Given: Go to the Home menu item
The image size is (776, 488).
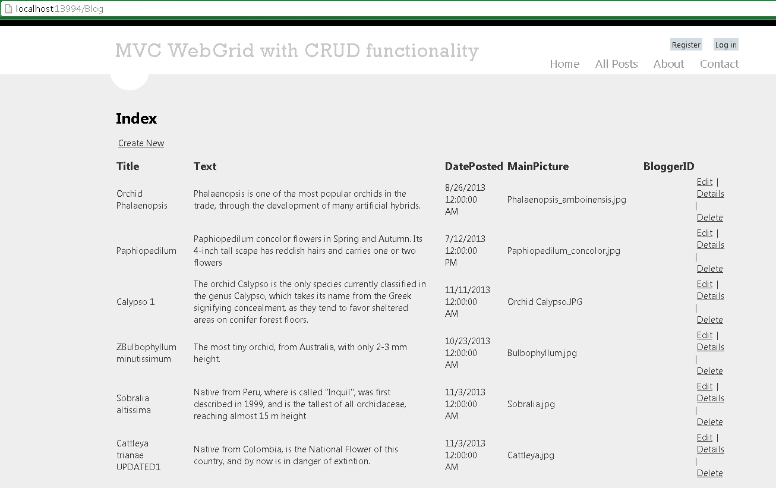Looking at the screenshot, I should (x=564, y=64).
